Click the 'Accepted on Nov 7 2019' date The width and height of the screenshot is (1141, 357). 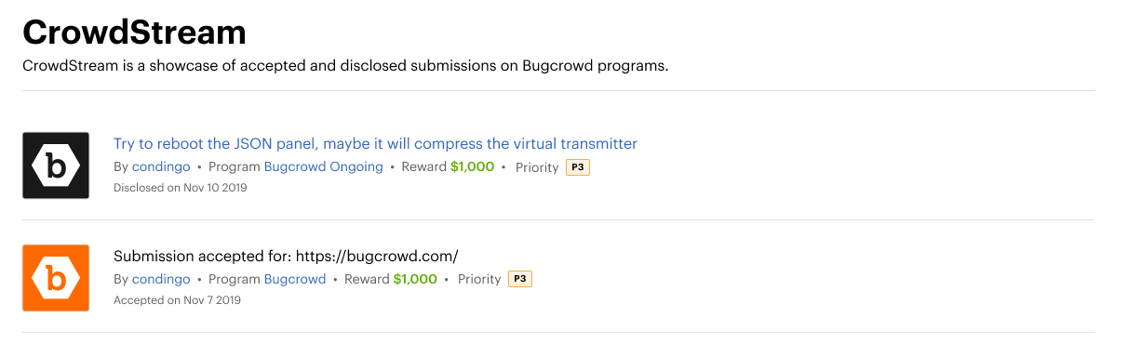click(x=177, y=300)
